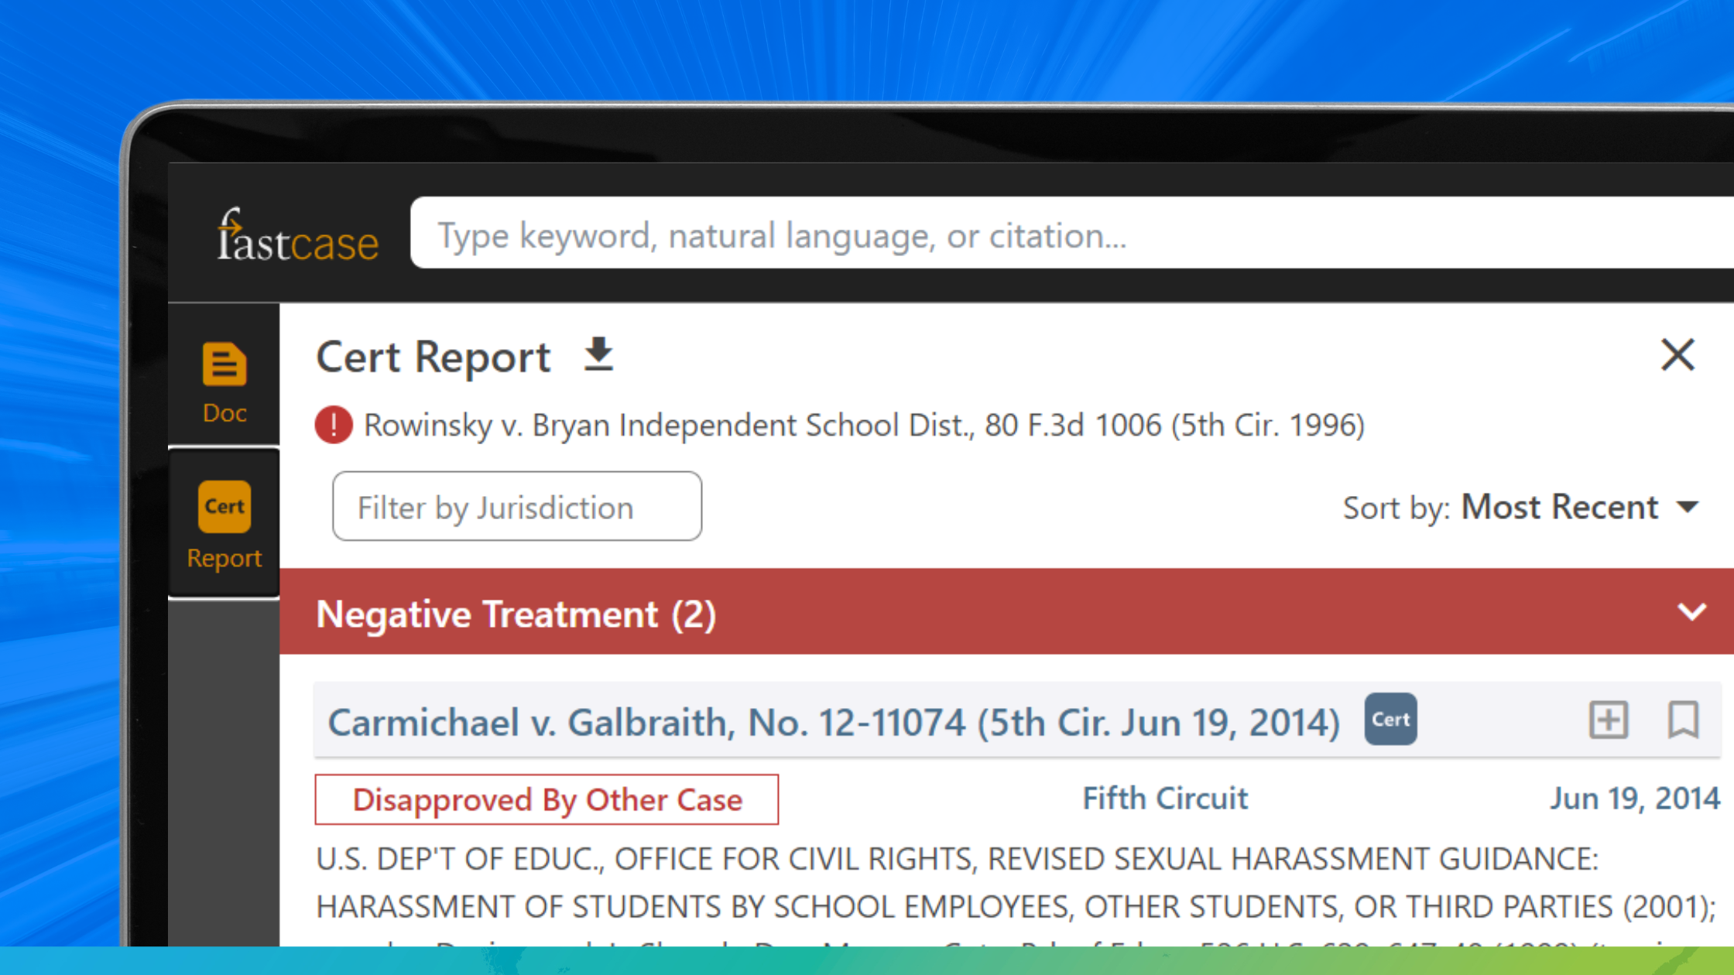
Task: Click the red warning icon beside Rowinsky
Action: 334,425
